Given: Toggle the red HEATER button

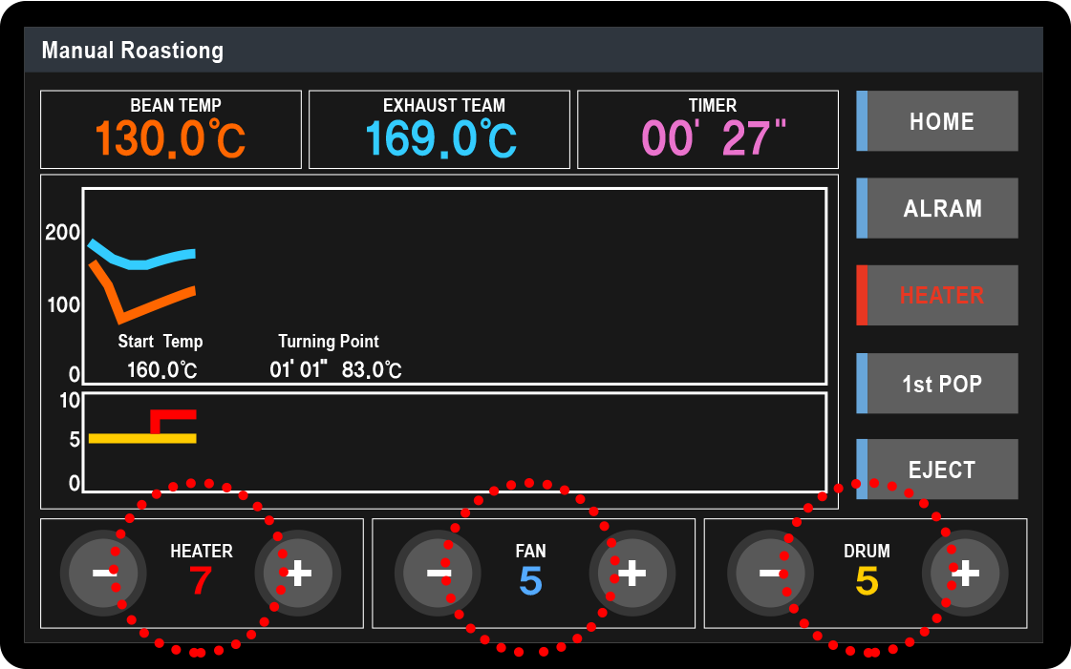Looking at the screenshot, I should click(941, 295).
